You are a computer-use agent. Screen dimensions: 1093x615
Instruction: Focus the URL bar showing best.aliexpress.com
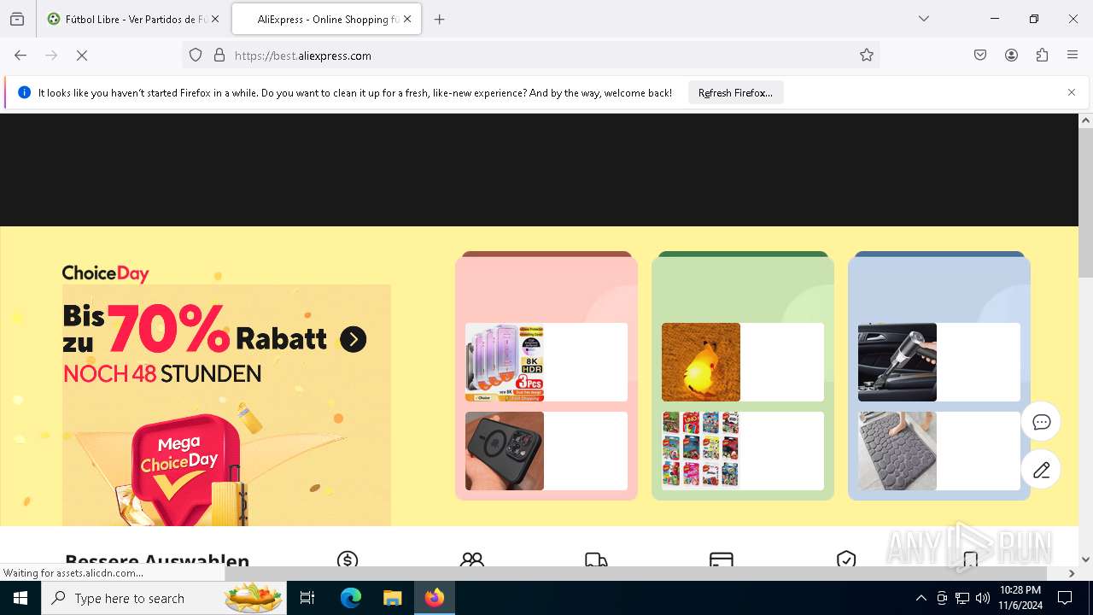(529, 56)
